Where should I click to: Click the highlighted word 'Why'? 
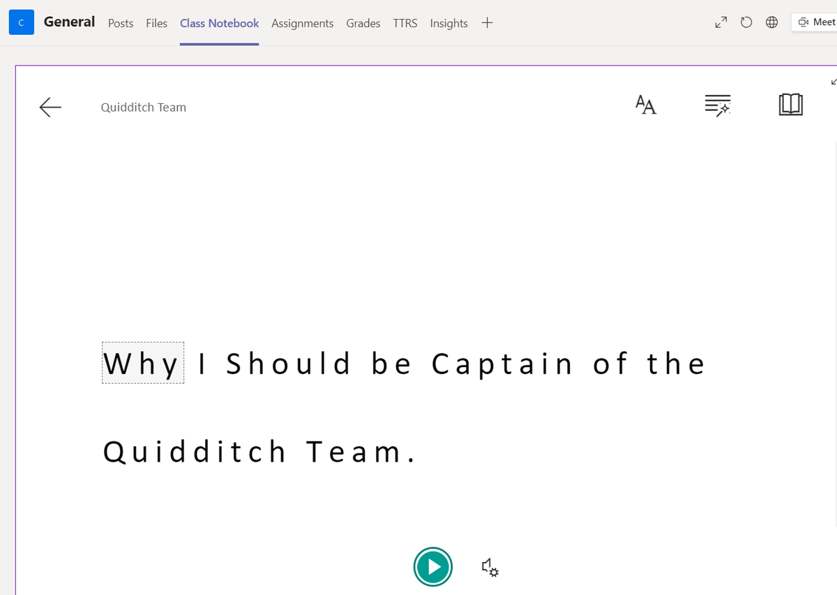143,363
